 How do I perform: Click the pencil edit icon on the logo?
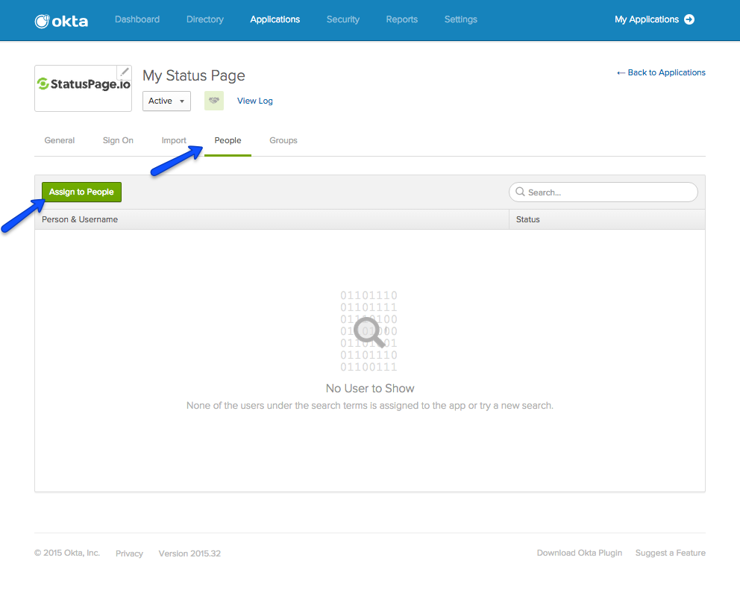(x=125, y=72)
